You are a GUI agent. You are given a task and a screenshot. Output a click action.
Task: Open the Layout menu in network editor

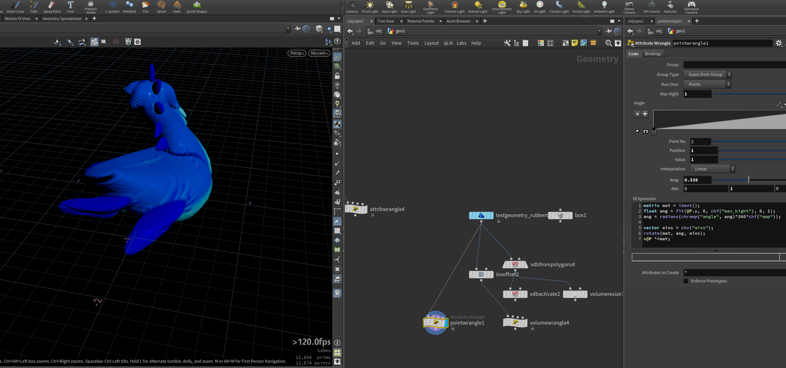coord(432,43)
